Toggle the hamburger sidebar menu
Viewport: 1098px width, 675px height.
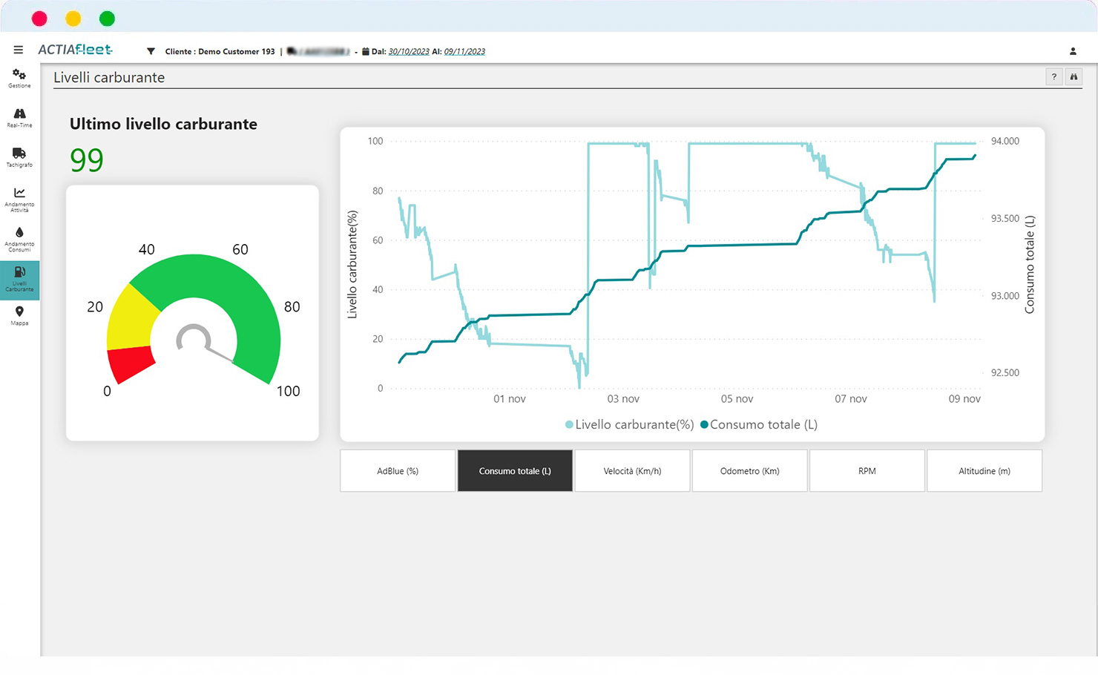click(19, 50)
